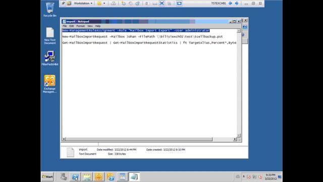Open Exchange Management Shell taskbar icon

pyautogui.click(x=111, y=177)
